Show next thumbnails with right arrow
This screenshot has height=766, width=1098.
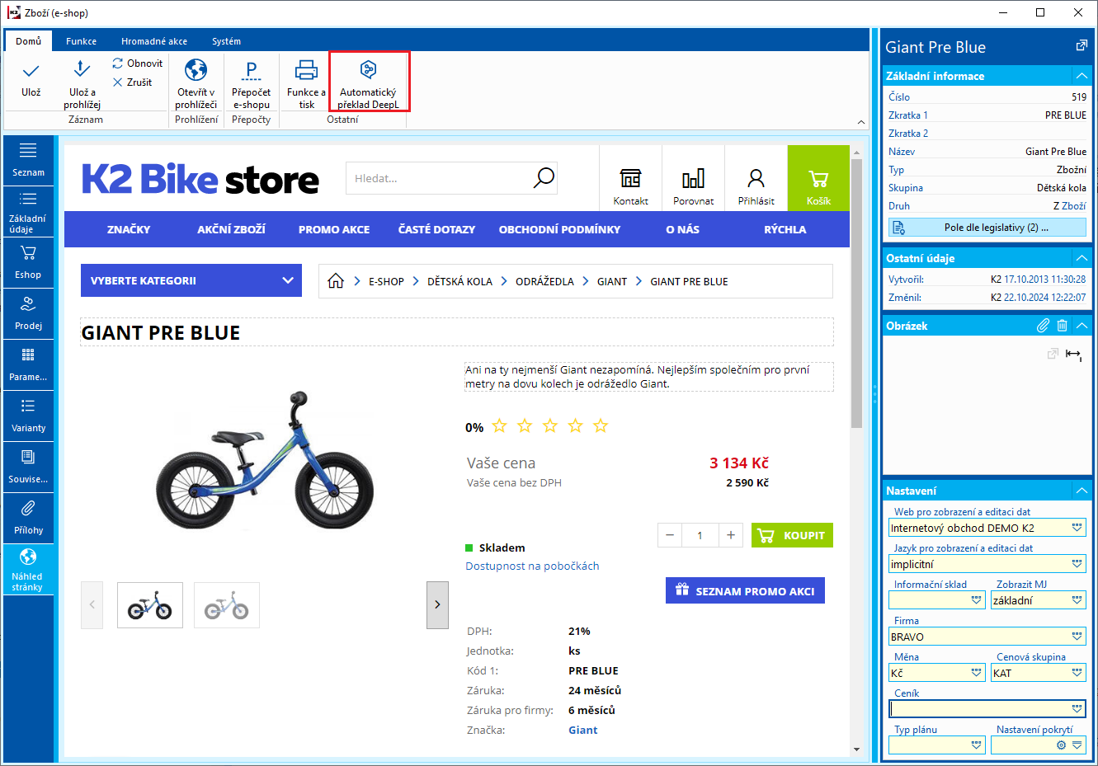tap(437, 604)
